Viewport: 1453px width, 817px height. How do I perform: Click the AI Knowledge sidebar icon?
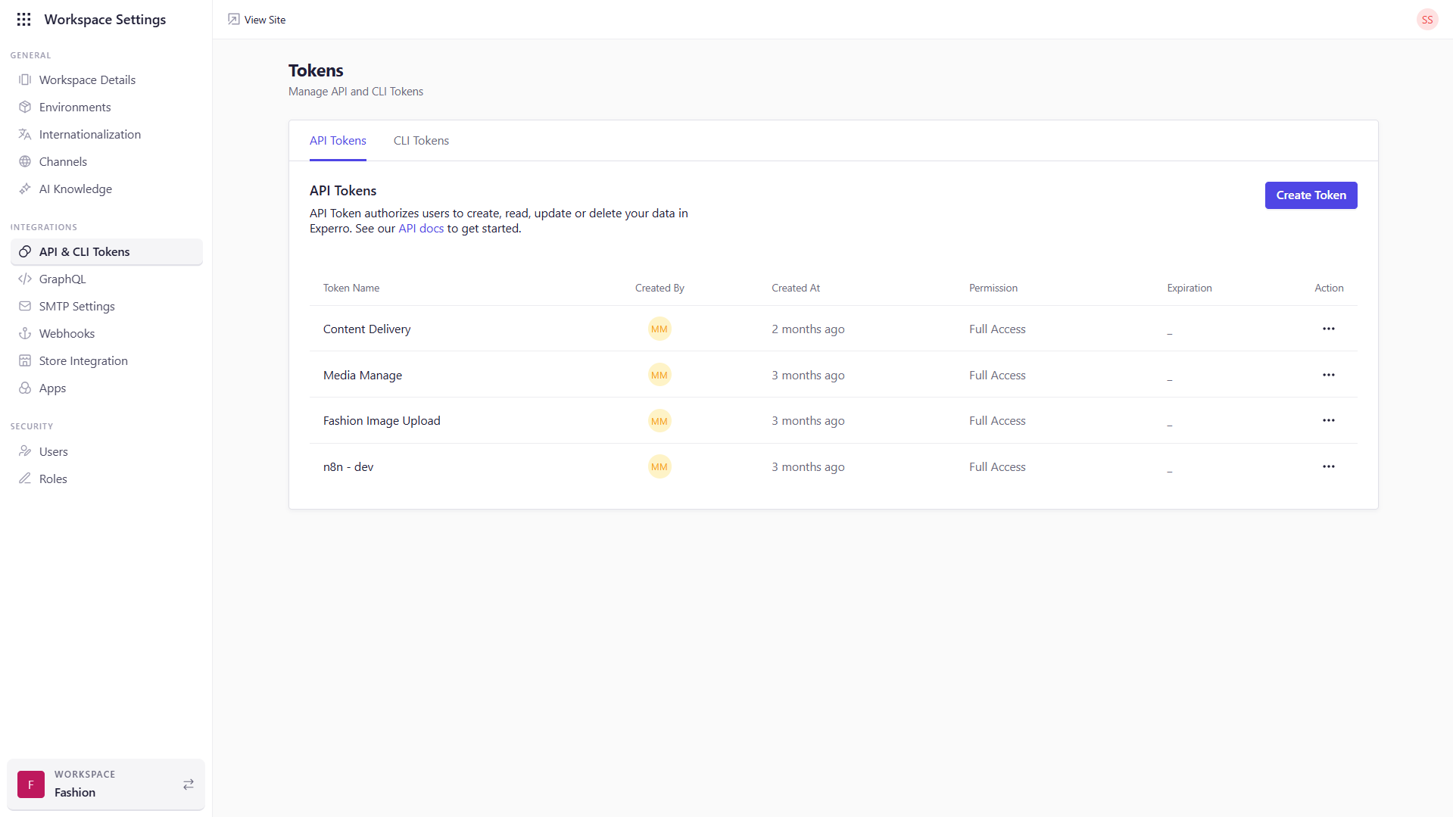[25, 189]
